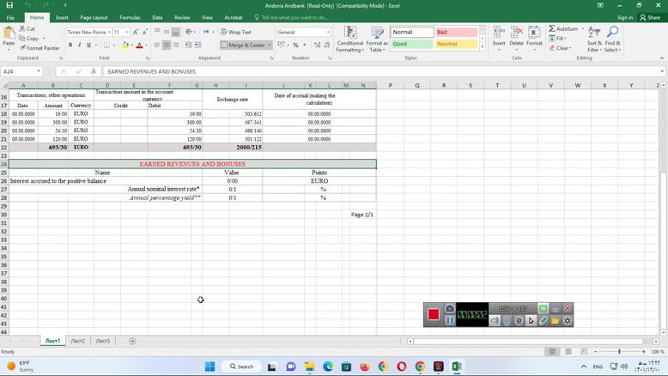Switch to the Лист2 sheet tab
The height and width of the screenshot is (376, 668).
pyautogui.click(x=77, y=341)
